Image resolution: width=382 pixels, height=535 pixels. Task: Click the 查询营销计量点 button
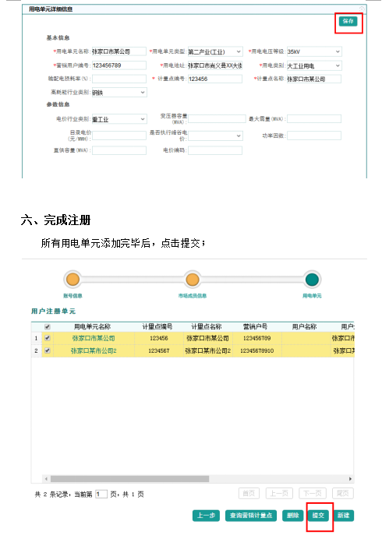(x=251, y=516)
